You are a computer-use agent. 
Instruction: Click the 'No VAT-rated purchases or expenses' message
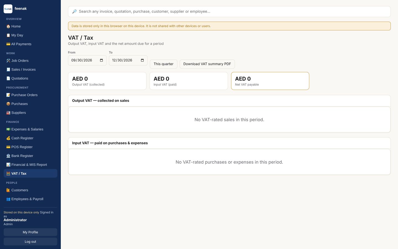[229, 162]
